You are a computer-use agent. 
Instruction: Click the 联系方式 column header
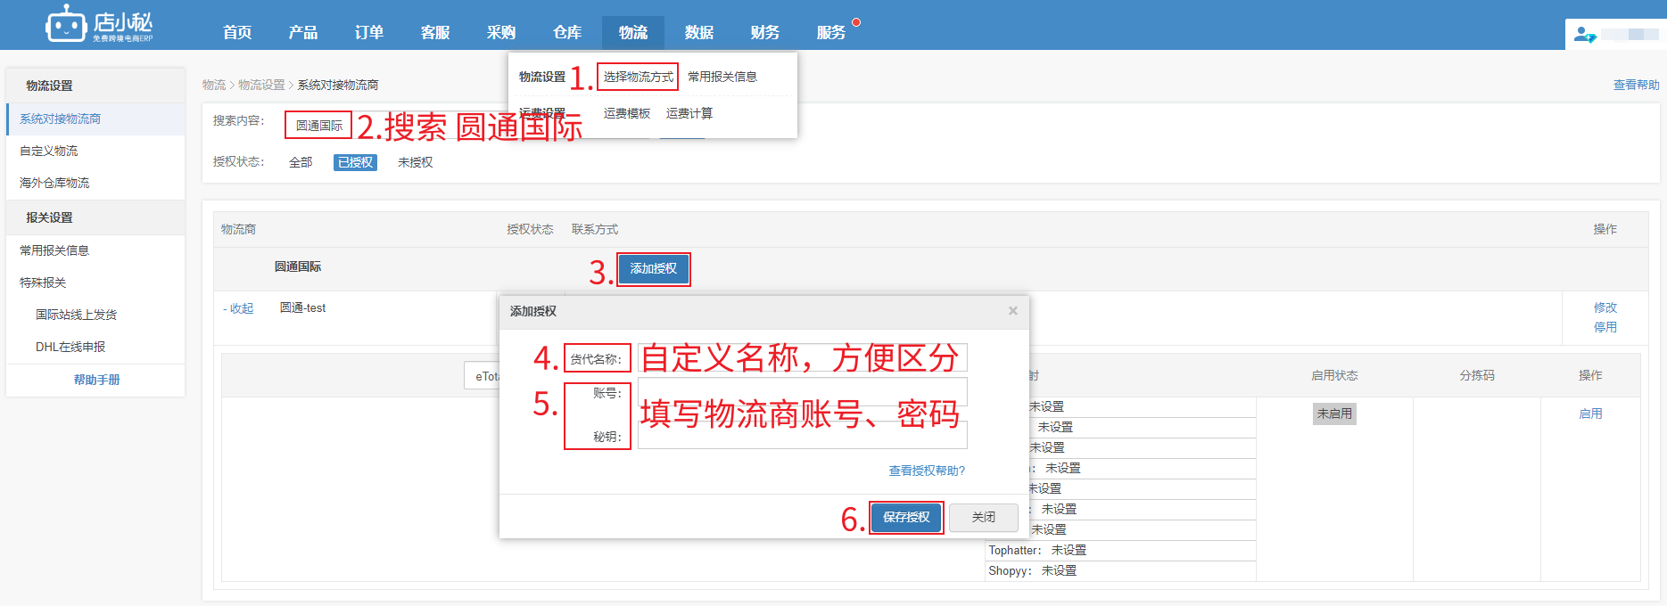click(x=595, y=229)
